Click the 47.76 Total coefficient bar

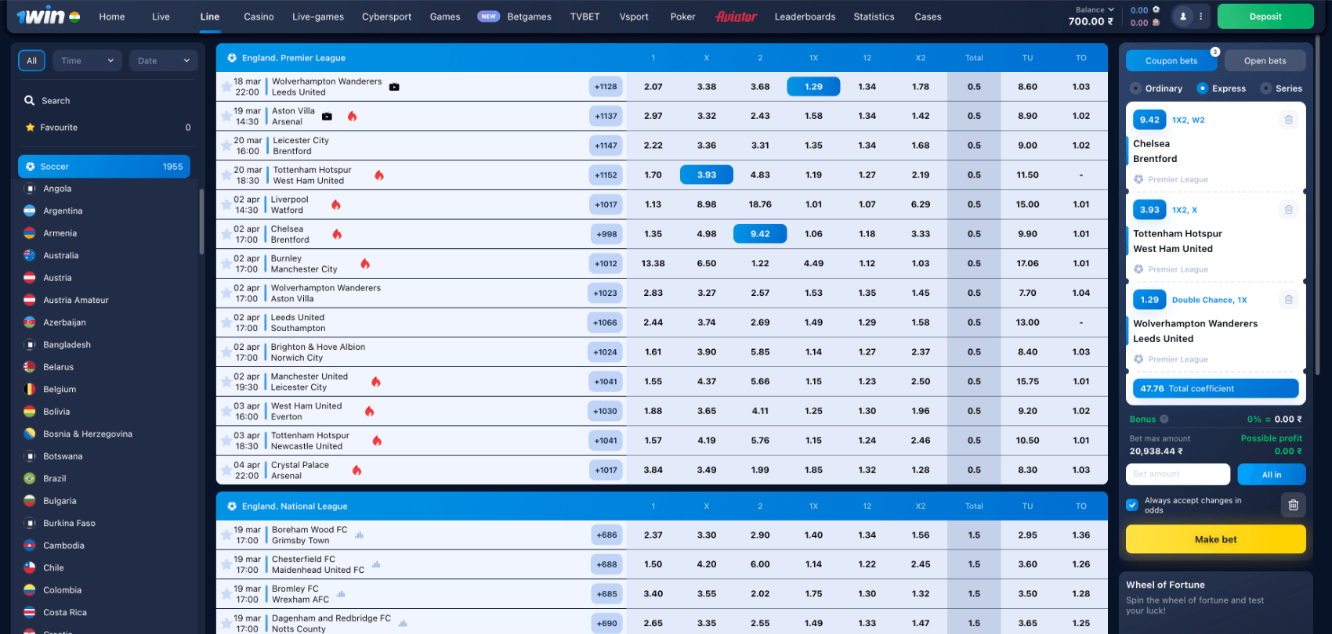1216,388
